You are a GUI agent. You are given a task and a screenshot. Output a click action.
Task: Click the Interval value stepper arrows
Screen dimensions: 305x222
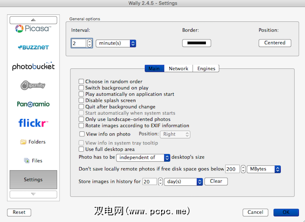tap(90, 43)
